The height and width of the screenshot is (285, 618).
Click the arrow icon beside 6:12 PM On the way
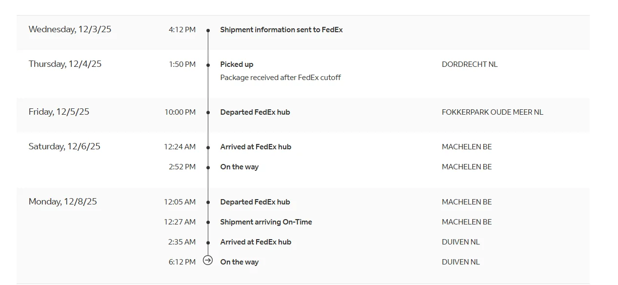tap(208, 261)
